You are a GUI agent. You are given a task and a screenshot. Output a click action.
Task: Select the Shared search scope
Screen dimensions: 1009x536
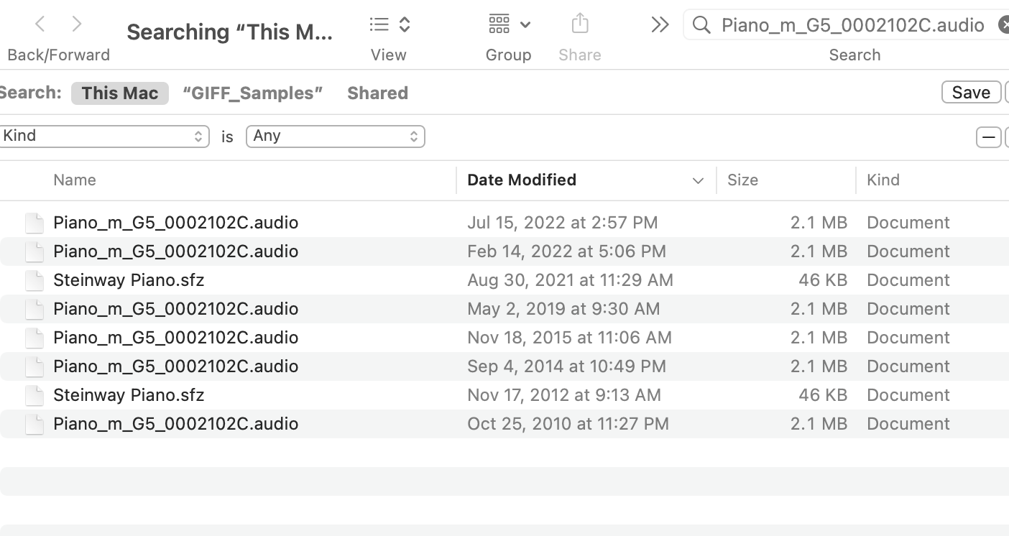tap(377, 93)
